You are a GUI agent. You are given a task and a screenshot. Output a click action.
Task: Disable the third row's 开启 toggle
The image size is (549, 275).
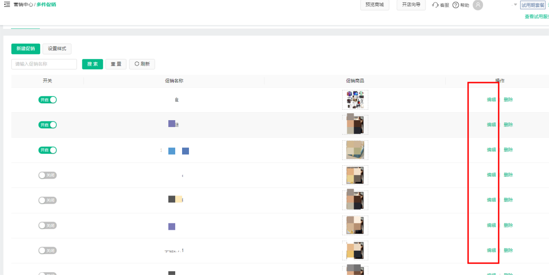point(48,150)
